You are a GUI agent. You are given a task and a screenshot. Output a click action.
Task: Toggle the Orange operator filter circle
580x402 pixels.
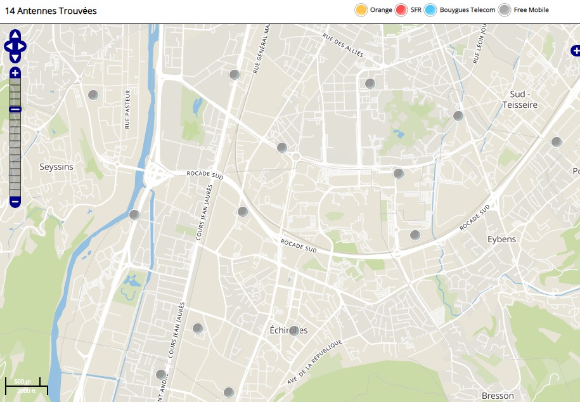click(x=361, y=10)
